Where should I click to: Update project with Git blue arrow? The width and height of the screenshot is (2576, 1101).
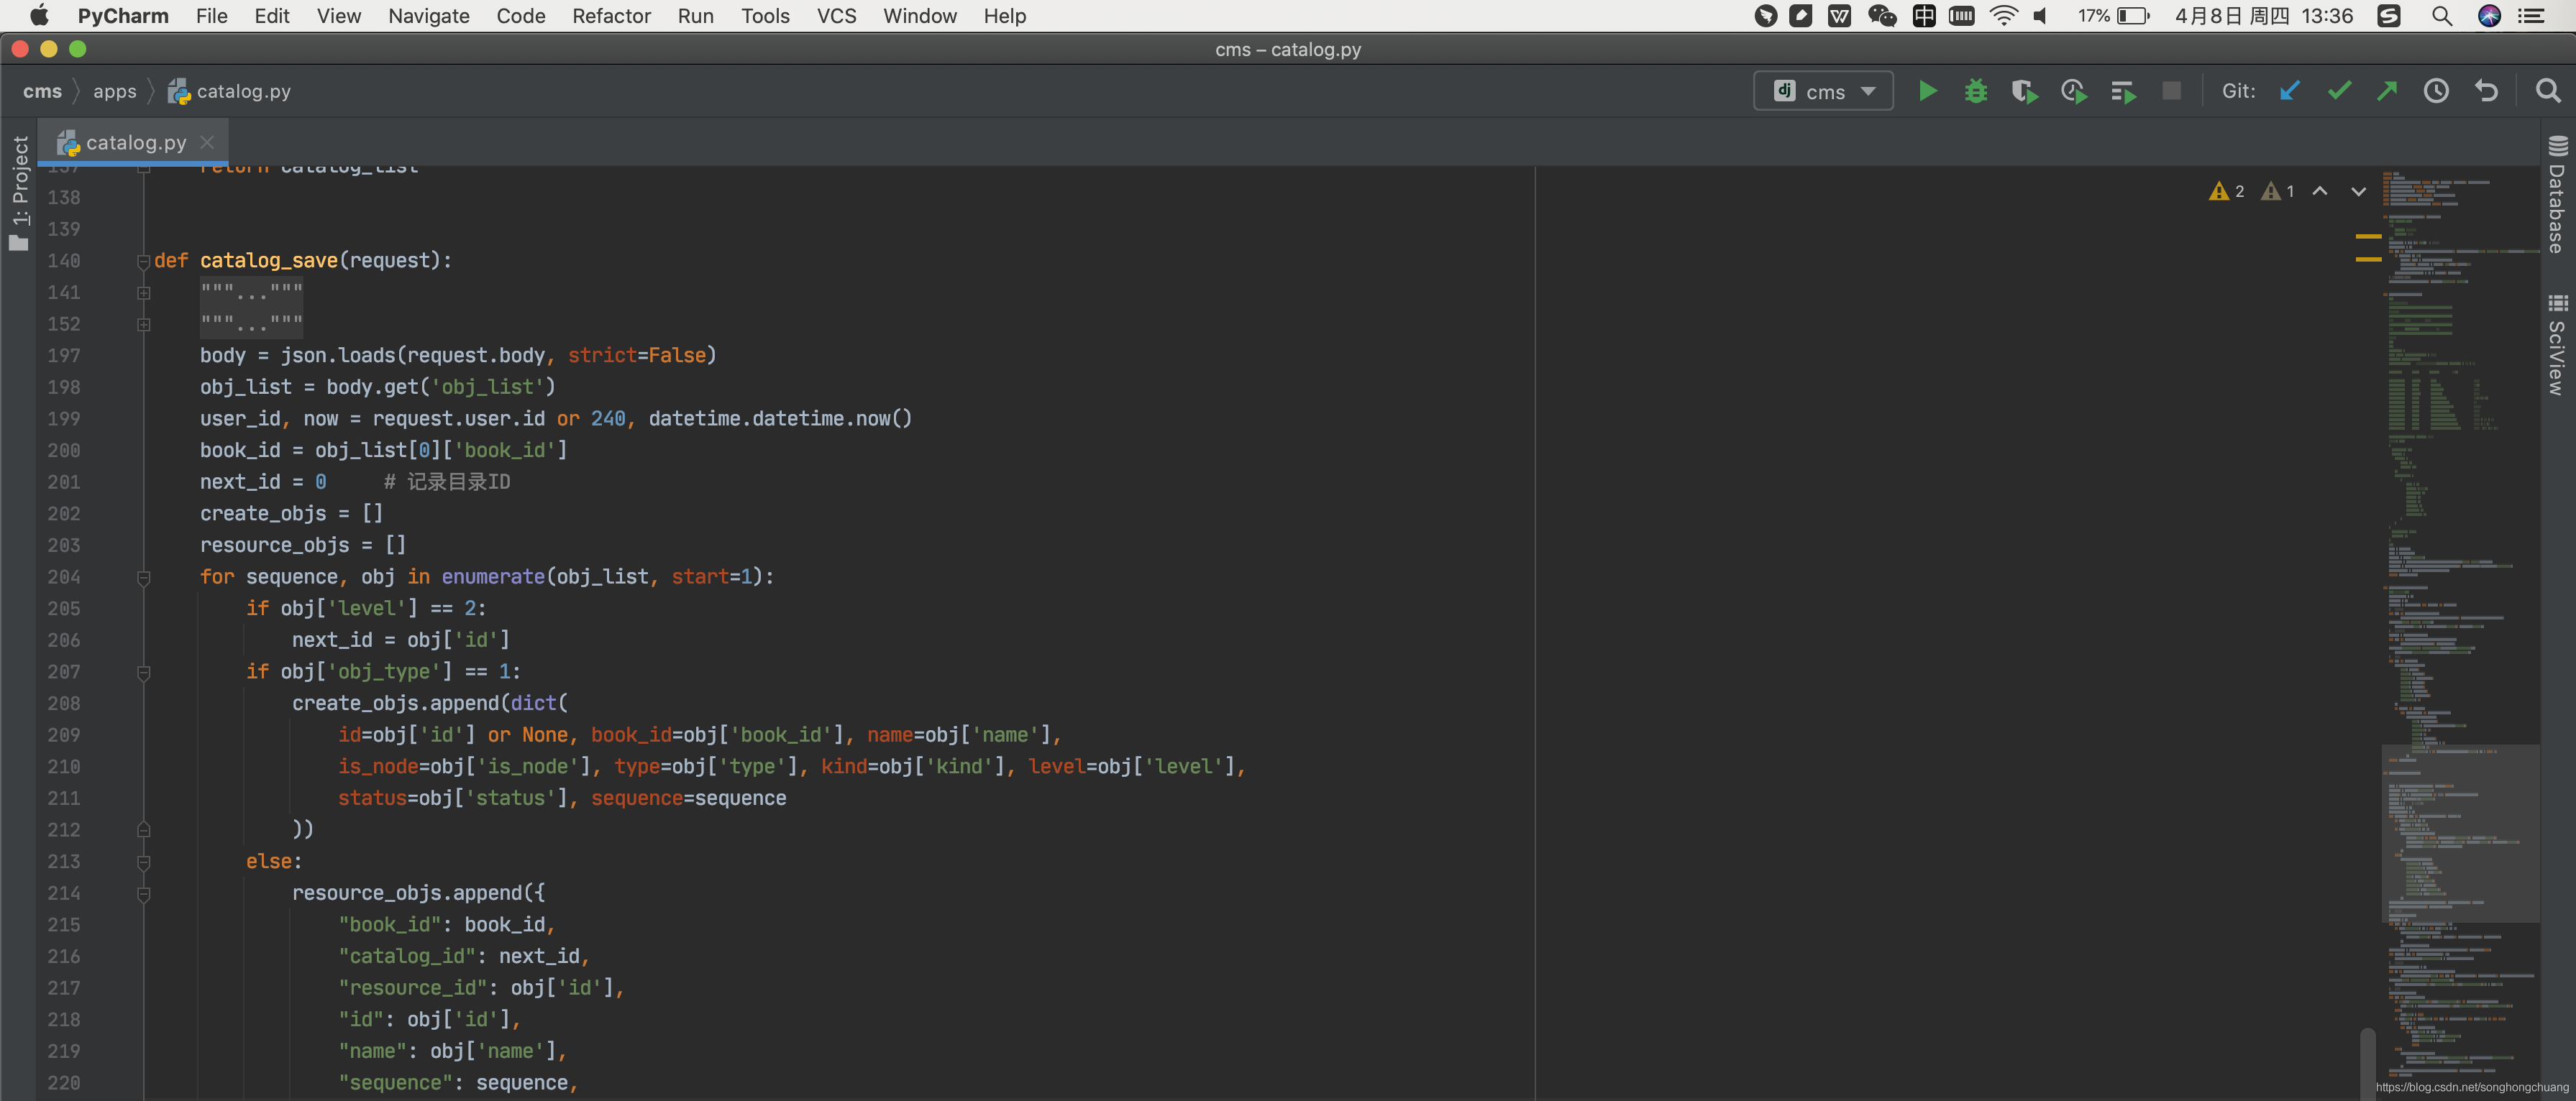pos(2290,91)
